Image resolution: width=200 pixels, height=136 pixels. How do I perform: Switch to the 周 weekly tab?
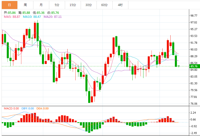pyautogui.click(x=25, y=5)
